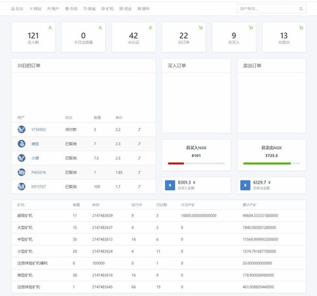Click the user icon on 总人数 card
The width and height of the screenshot is (317, 296).
[x=50, y=28]
